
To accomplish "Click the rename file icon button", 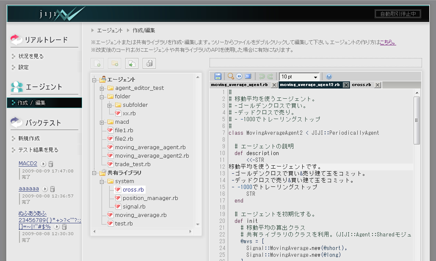I will tap(132, 64).
